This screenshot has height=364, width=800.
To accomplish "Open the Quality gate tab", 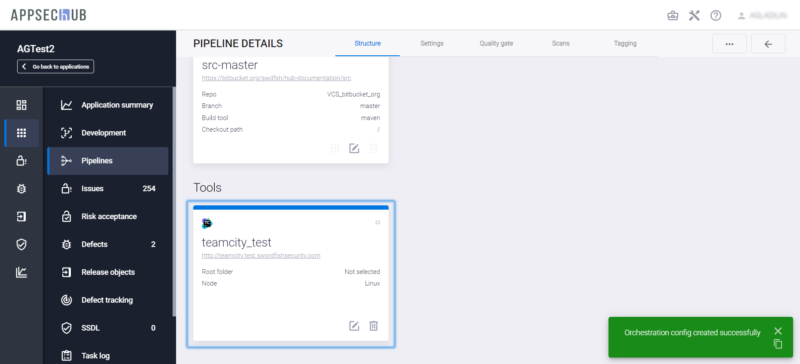I will coord(496,43).
